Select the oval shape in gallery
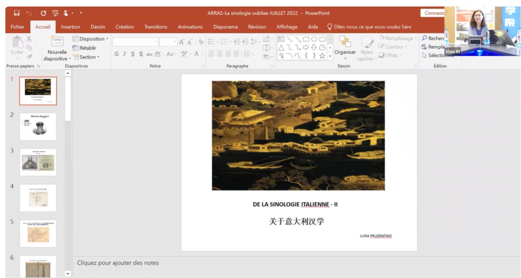This screenshot has height=278, width=521. pos(314,39)
